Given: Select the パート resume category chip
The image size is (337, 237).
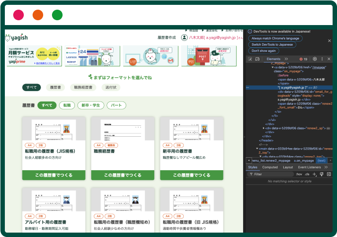Looking at the screenshot, I should [116, 106].
